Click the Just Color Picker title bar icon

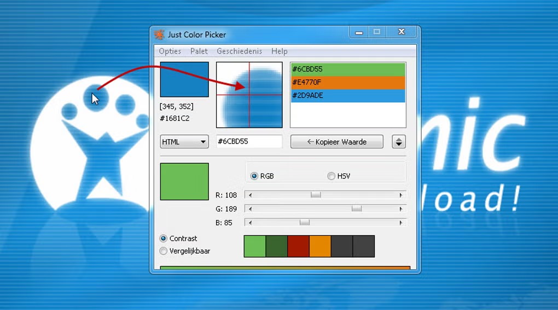pyautogui.click(x=159, y=34)
